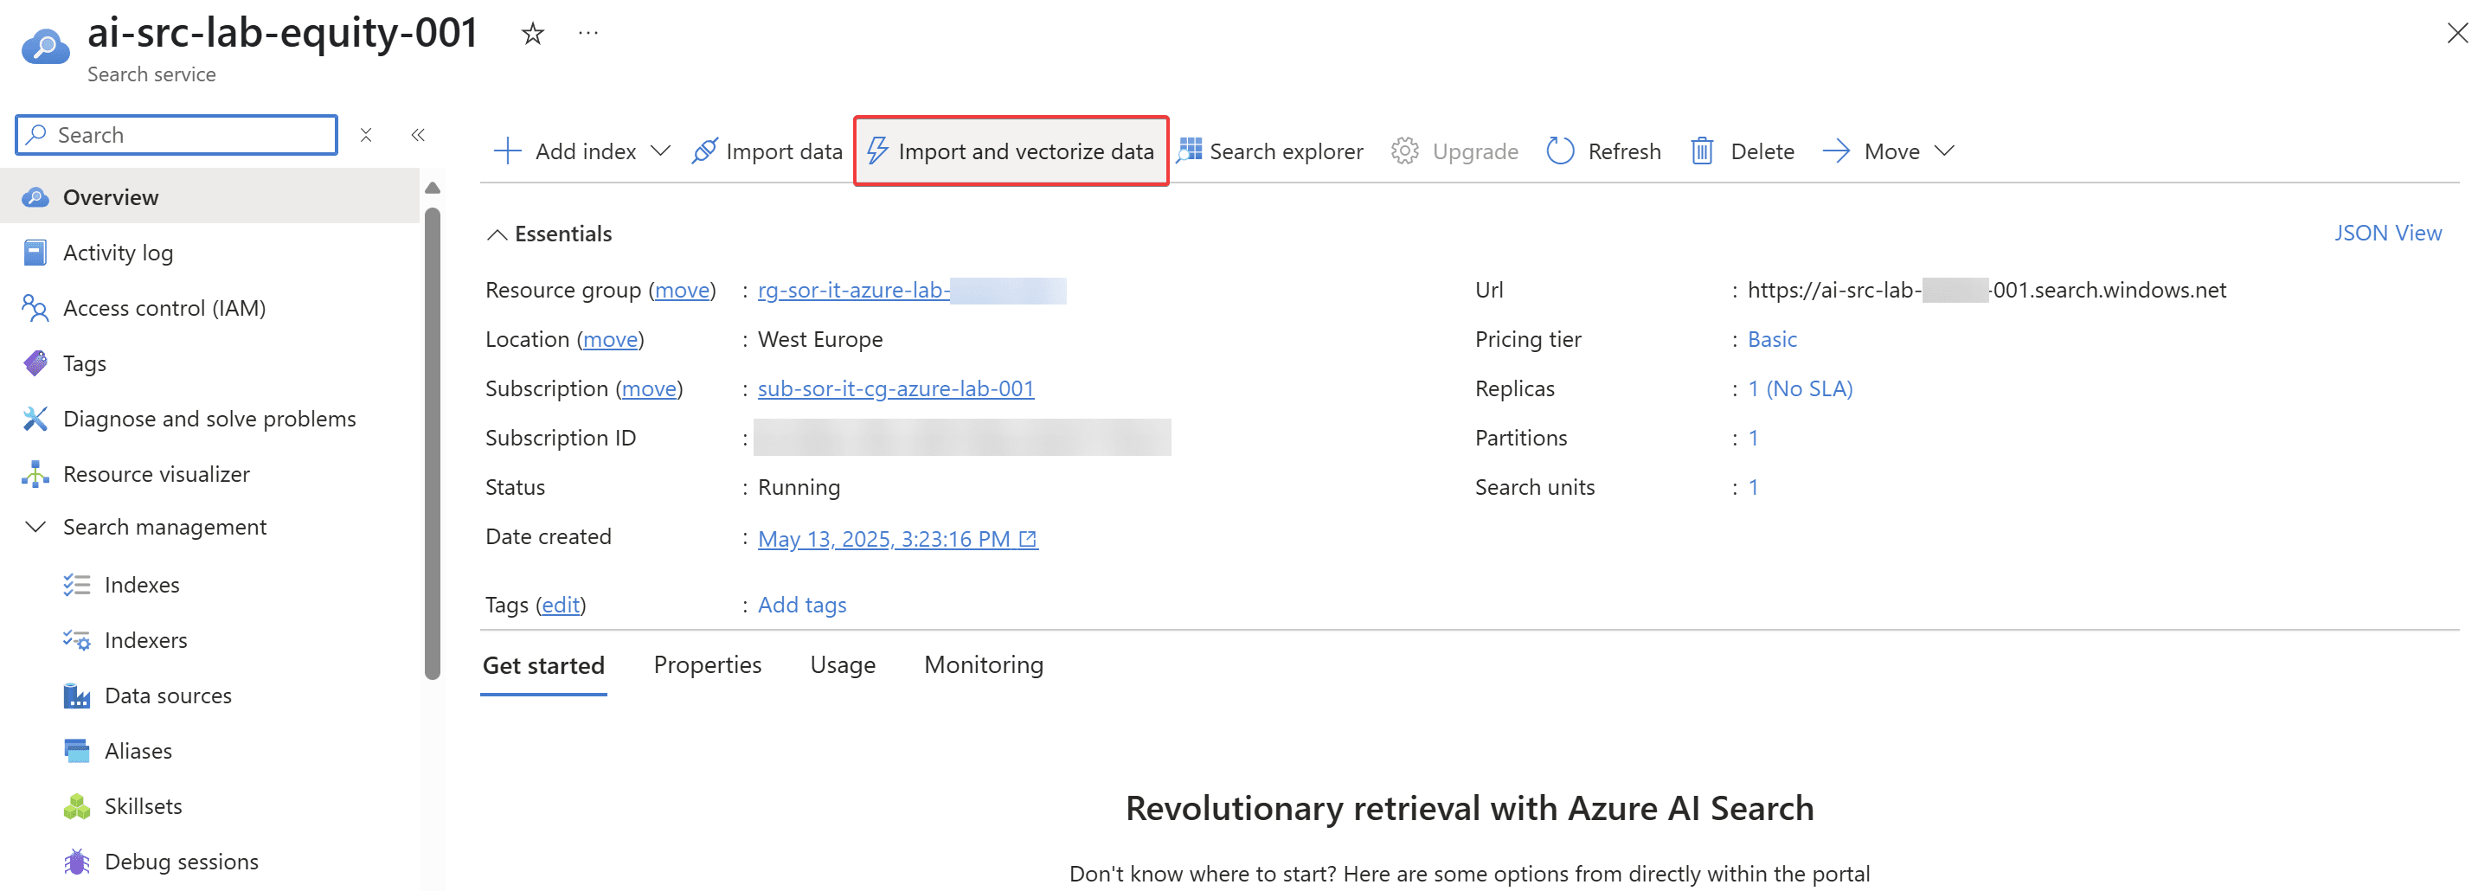Click the Debug sessions bug icon
The height and width of the screenshot is (891, 2478).
[x=77, y=862]
